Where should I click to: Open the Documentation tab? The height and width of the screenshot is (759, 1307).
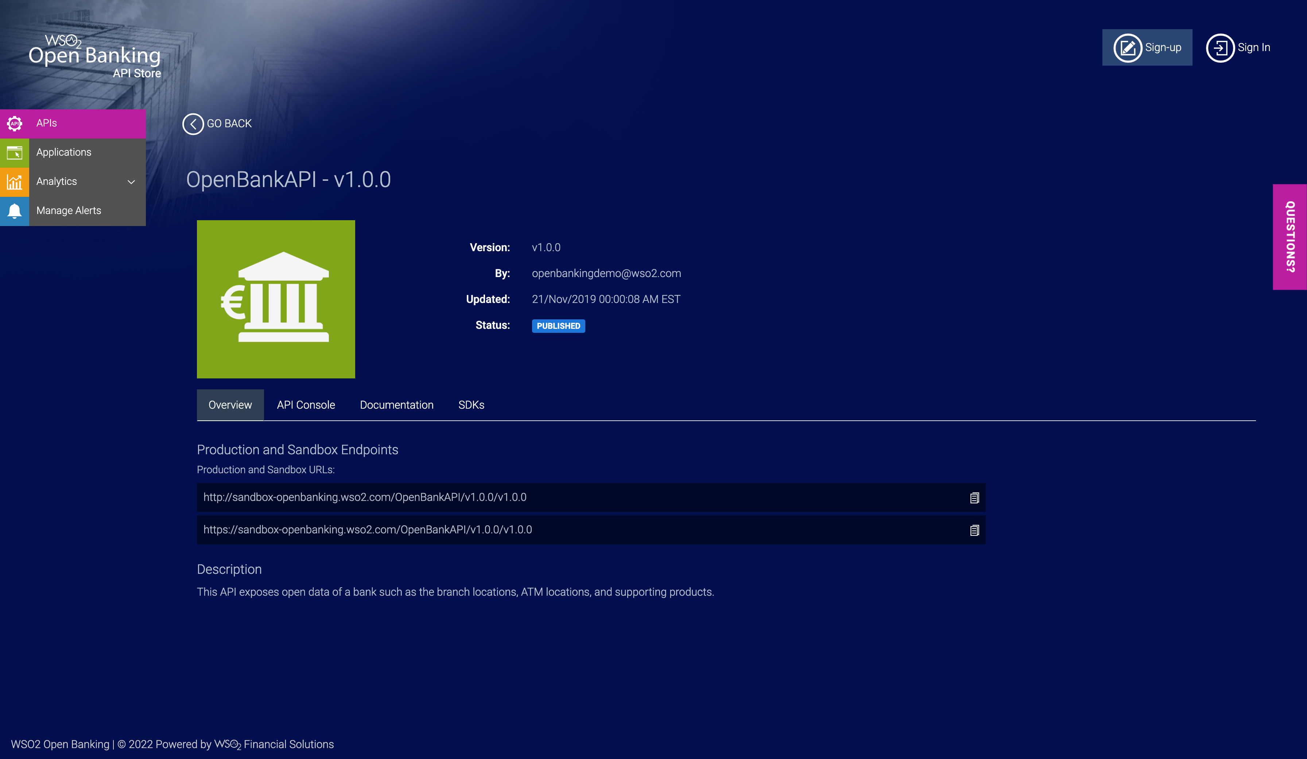[x=396, y=405]
